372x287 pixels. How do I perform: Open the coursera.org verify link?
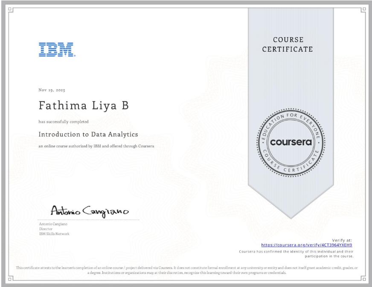point(307,245)
